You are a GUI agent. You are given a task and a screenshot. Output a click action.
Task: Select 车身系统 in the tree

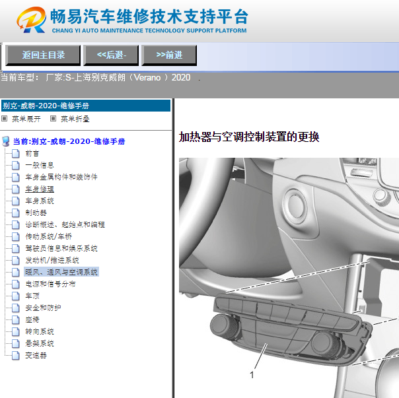pos(40,201)
